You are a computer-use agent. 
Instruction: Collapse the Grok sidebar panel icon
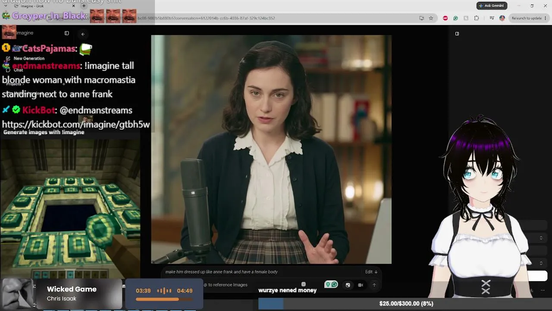click(x=66, y=33)
